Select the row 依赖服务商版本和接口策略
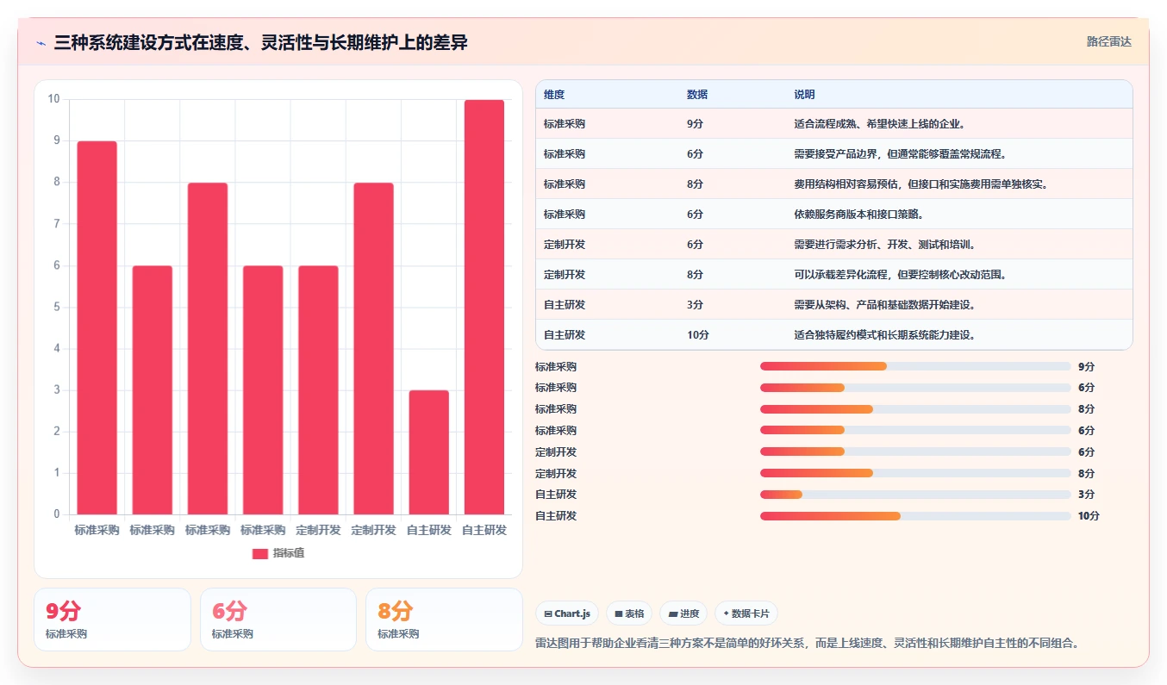This screenshot has width=1167, height=685. point(833,215)
